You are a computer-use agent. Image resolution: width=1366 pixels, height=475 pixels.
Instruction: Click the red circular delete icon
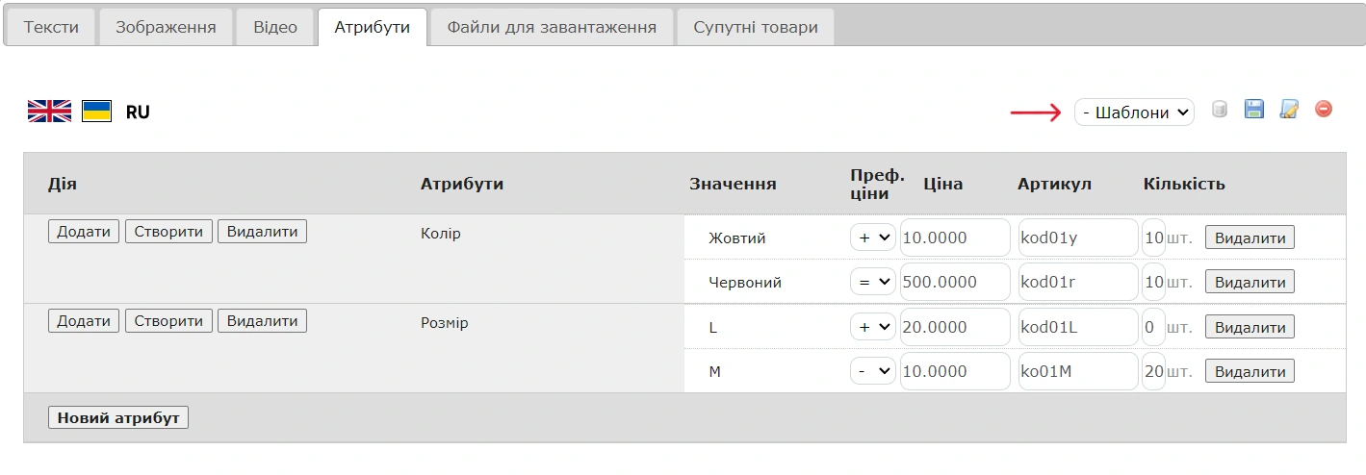click(x=1324, y=110)
